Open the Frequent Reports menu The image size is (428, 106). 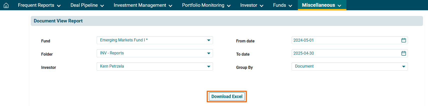coord(39,5)
